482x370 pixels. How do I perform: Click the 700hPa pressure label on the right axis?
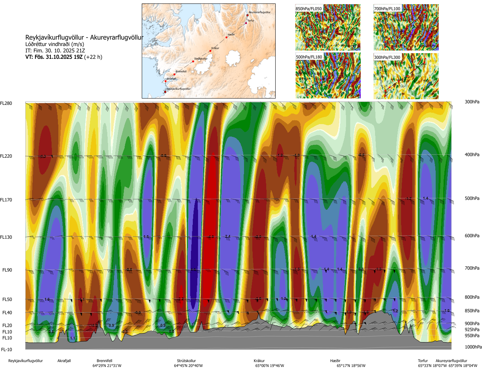(x=472, y=268)
